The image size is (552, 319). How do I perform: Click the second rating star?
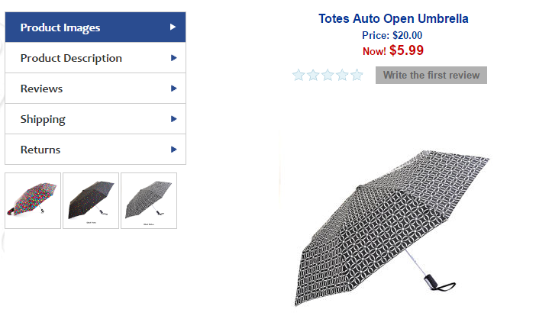[x=313, y=75]
